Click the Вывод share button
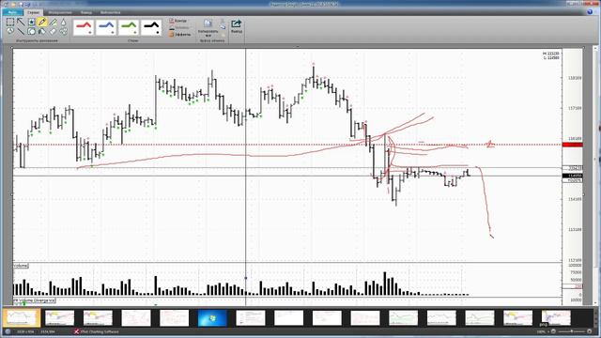The image size is (601, 338). click(236, 26)
